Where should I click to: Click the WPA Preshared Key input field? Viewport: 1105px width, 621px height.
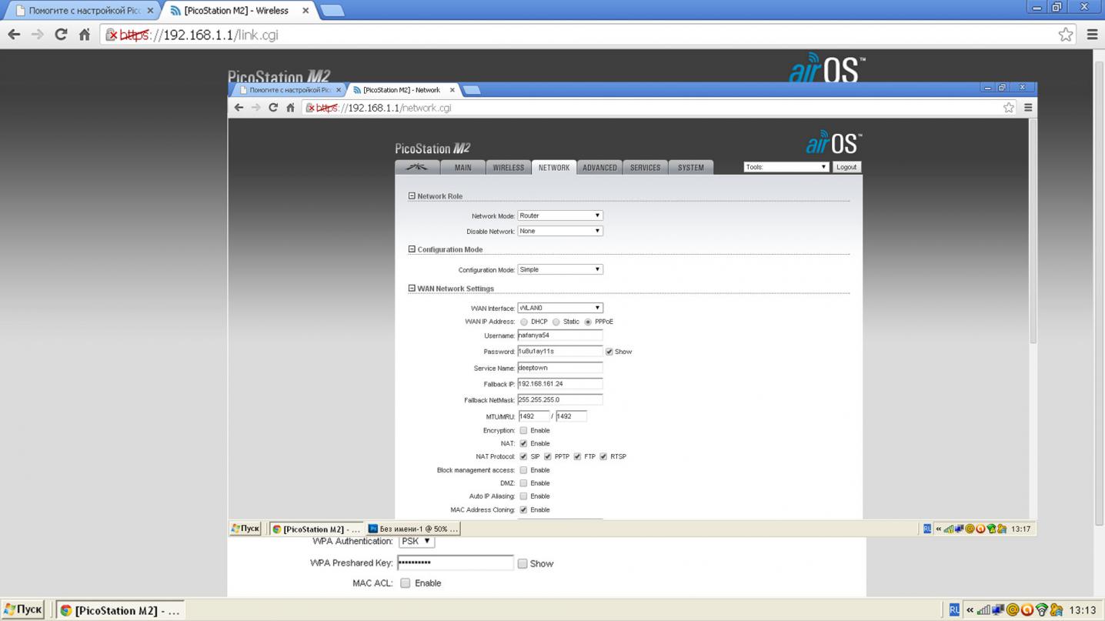click(455, 563)
